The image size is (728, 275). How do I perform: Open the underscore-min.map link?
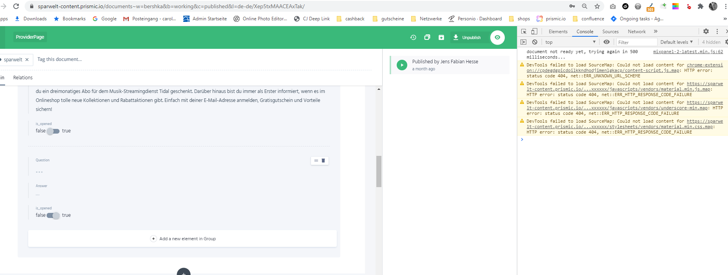(x=625, y=105)
